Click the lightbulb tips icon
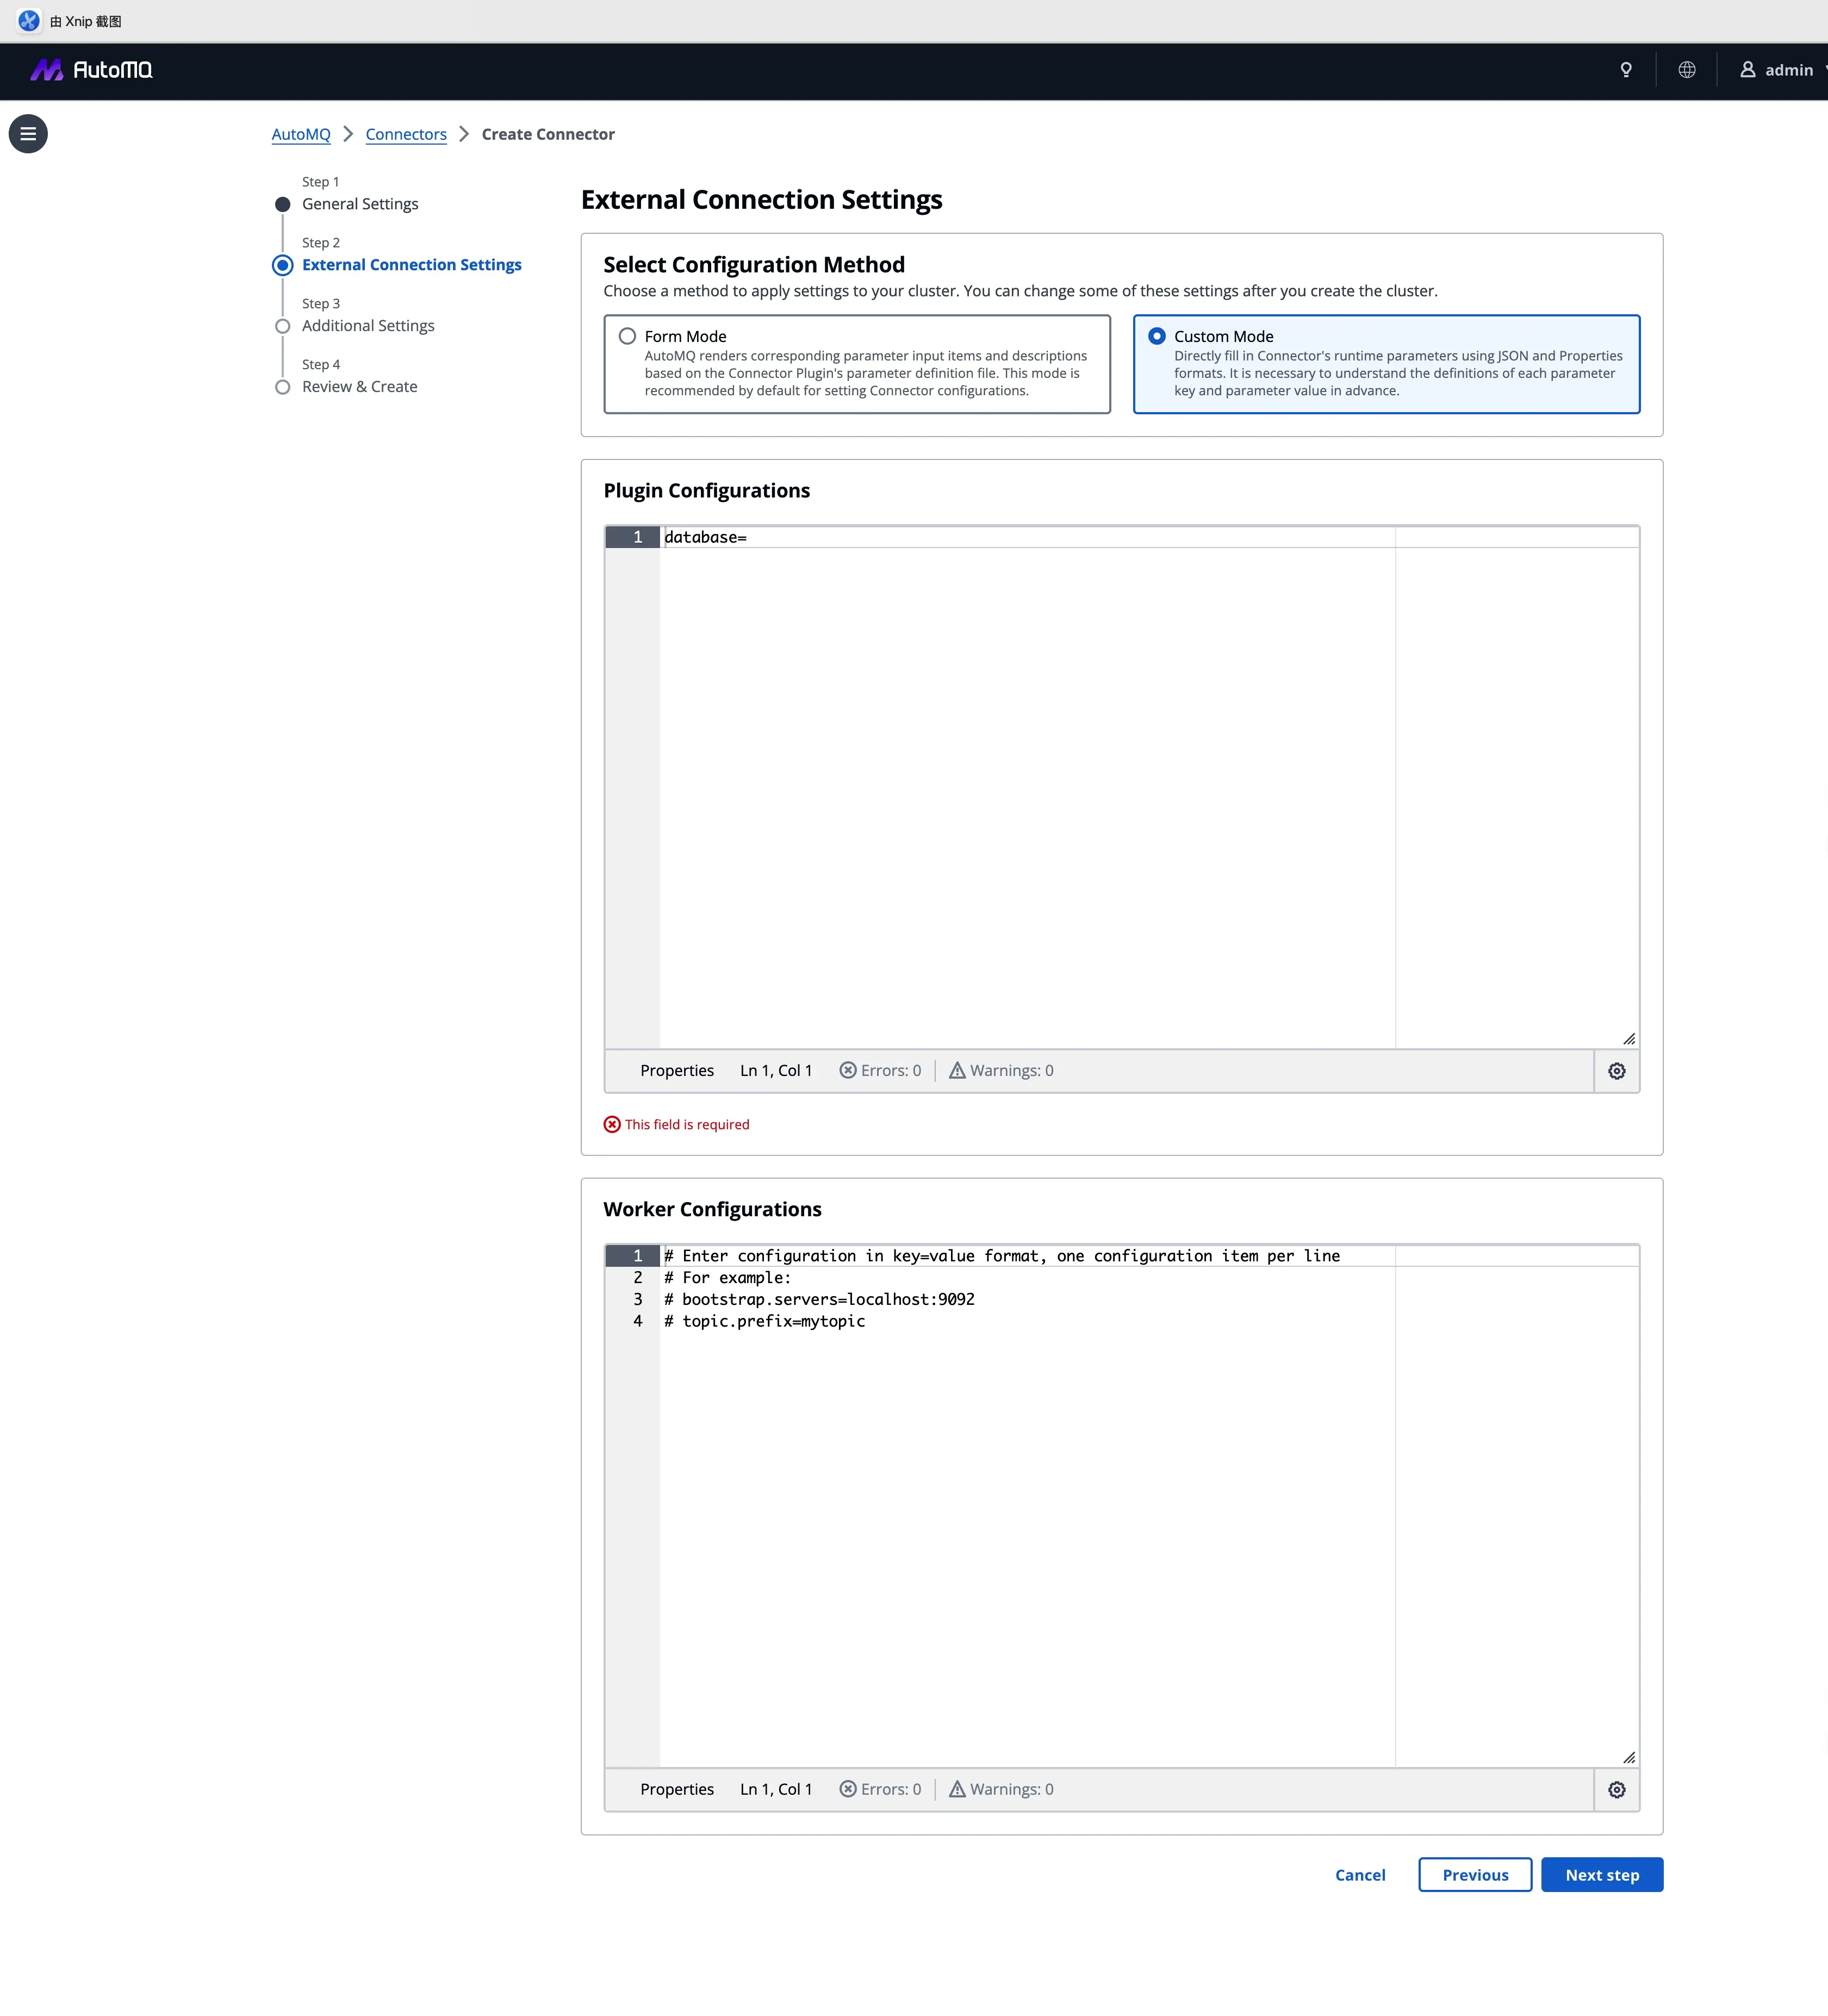 pos(1626,70)
